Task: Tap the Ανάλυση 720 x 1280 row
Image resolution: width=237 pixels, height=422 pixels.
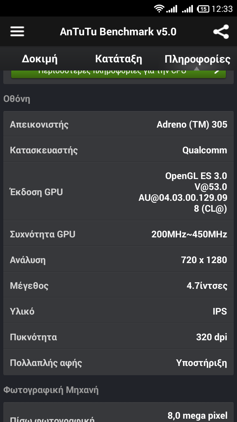Action: [118, 260]
